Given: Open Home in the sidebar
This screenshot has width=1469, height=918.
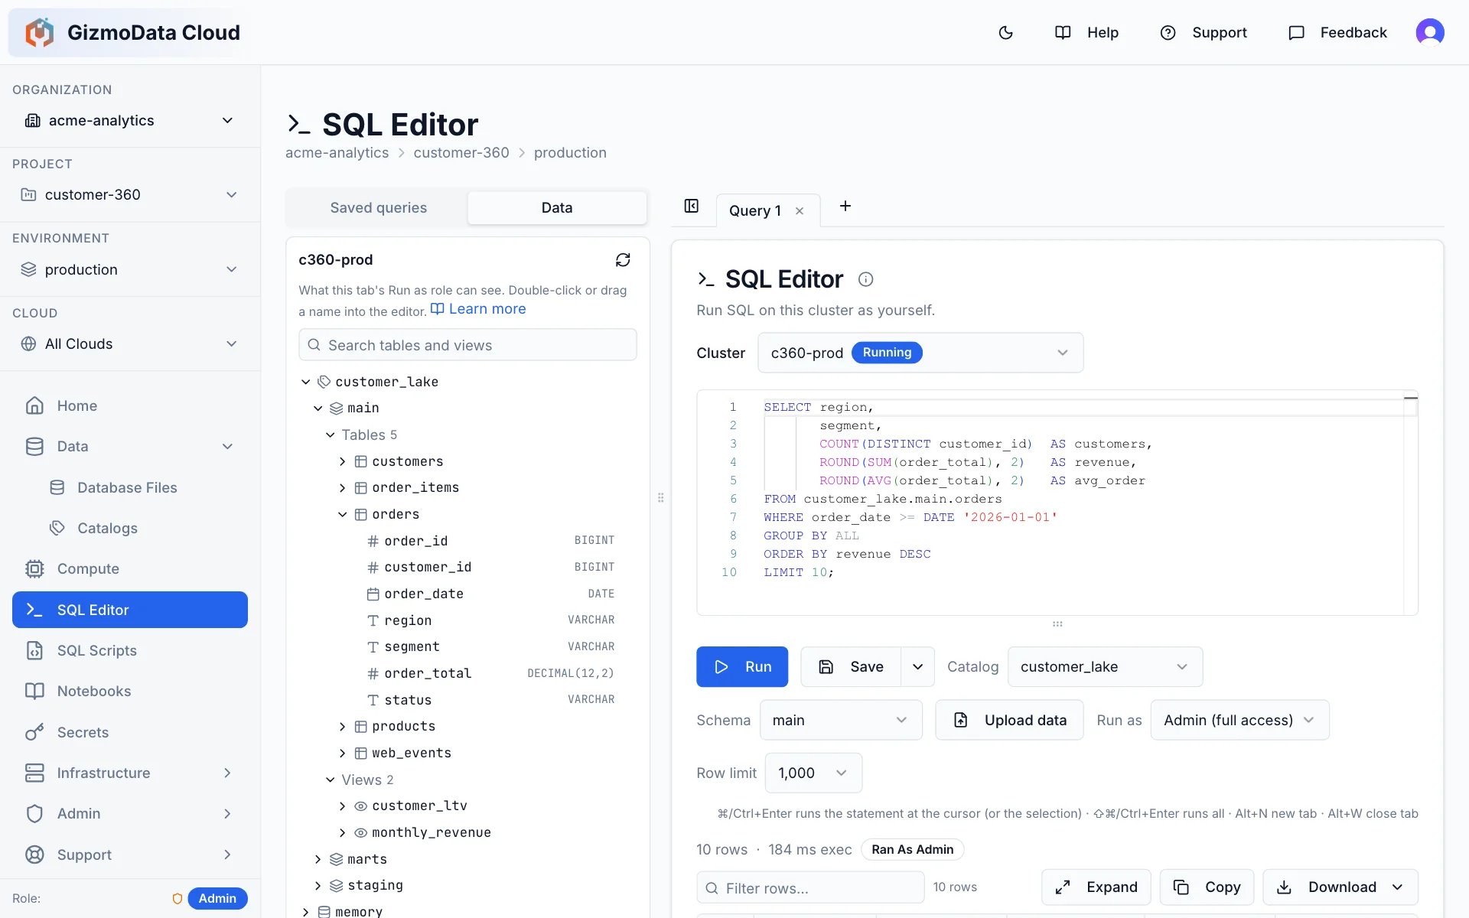Looking at the screenshot, I should pos(130,405).
